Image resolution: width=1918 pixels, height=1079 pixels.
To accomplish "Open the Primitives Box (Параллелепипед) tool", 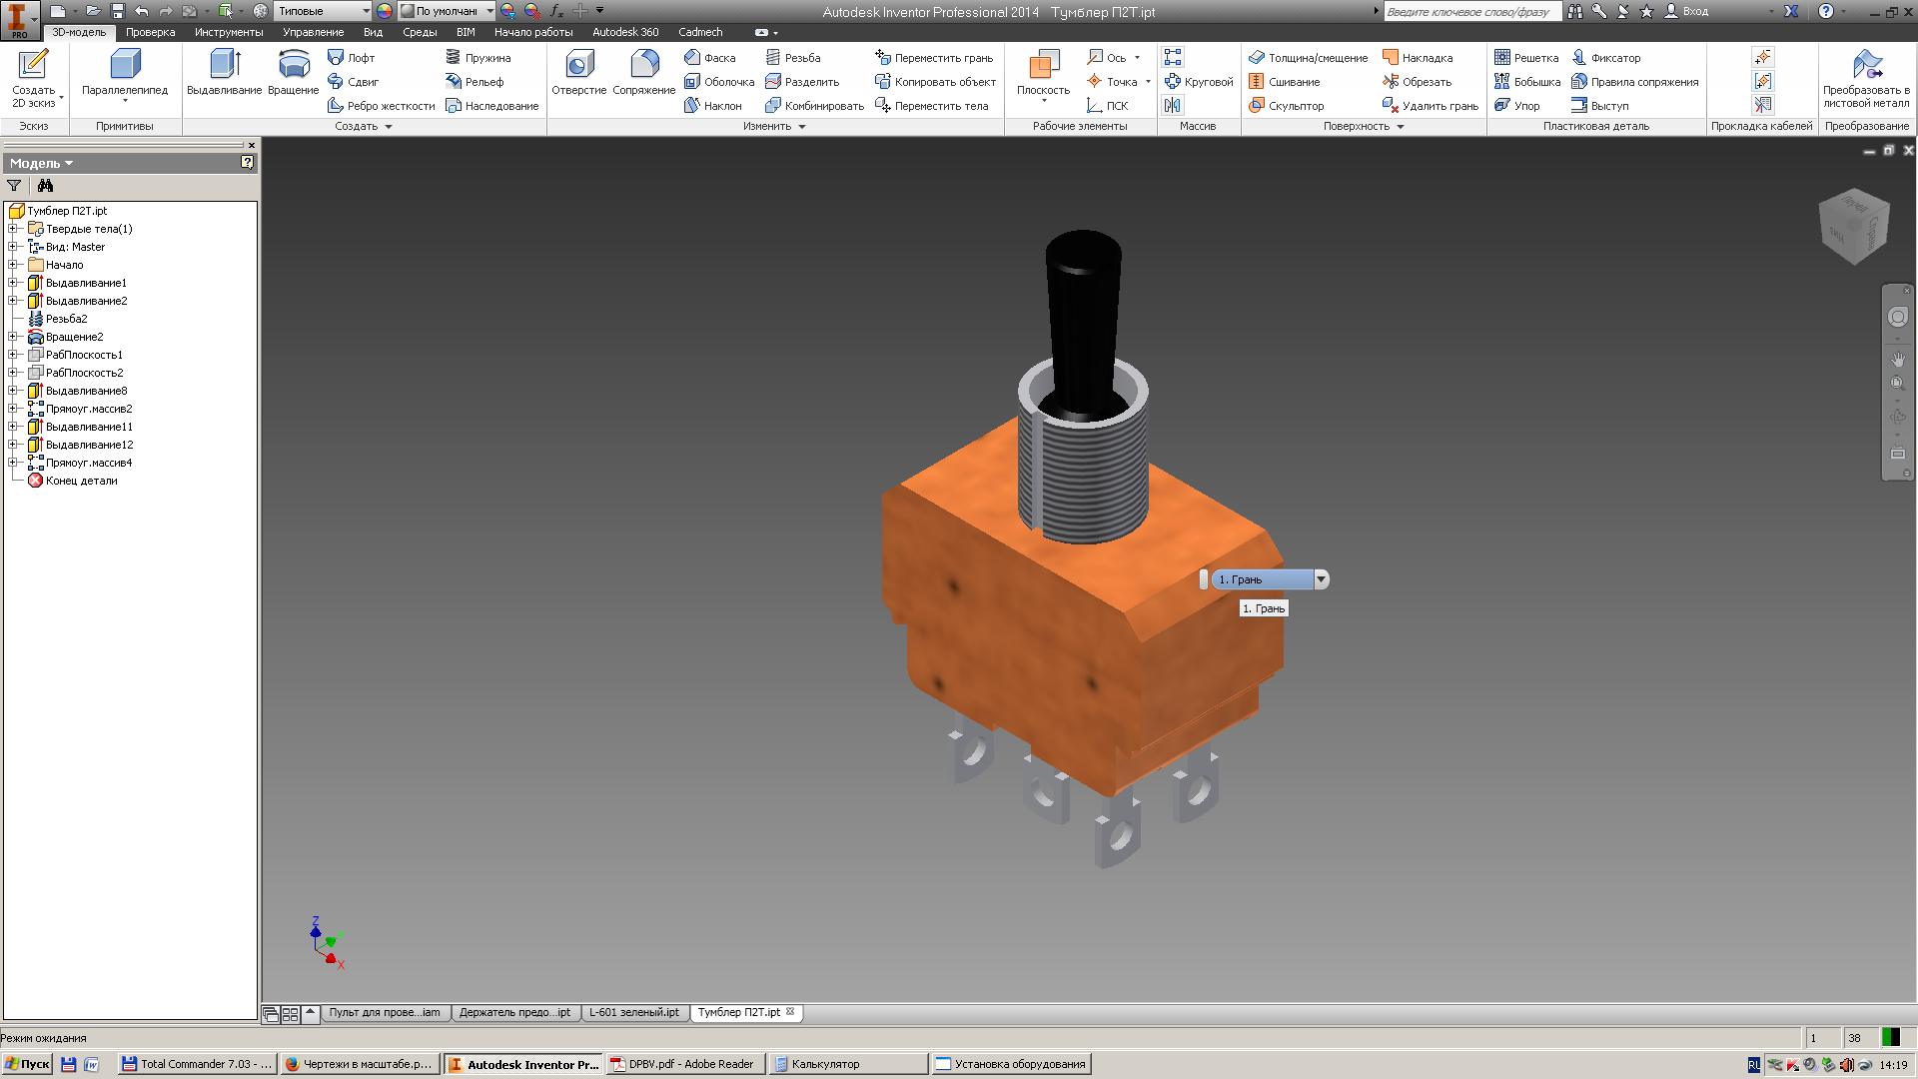I will point(125,75).
